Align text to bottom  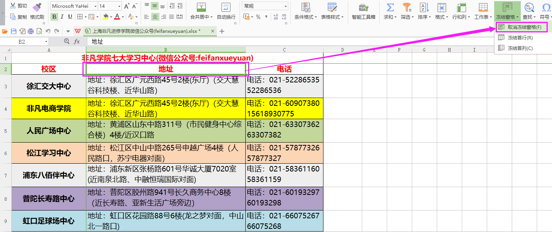tap(163, 6)
